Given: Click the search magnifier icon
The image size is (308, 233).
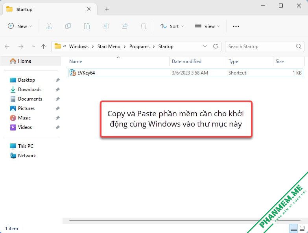Looking at the screenshot, I should click(299, 47).
